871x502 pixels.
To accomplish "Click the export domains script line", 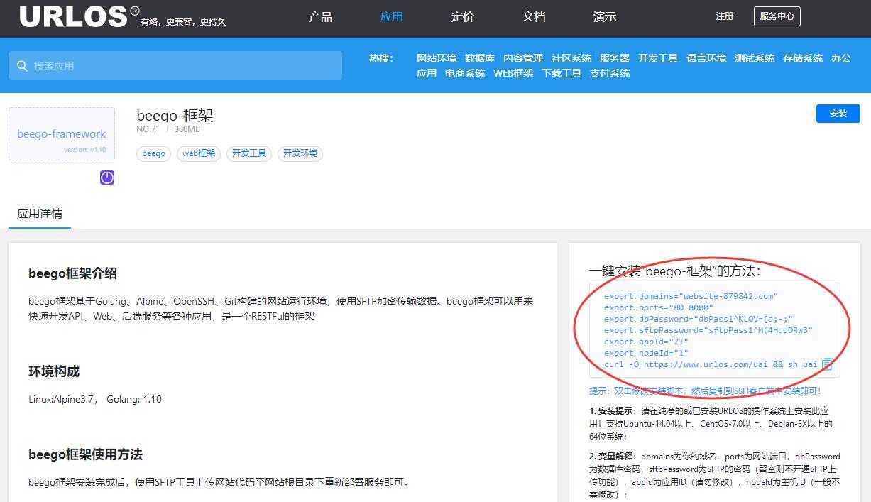I will click(x=691, y=296).
